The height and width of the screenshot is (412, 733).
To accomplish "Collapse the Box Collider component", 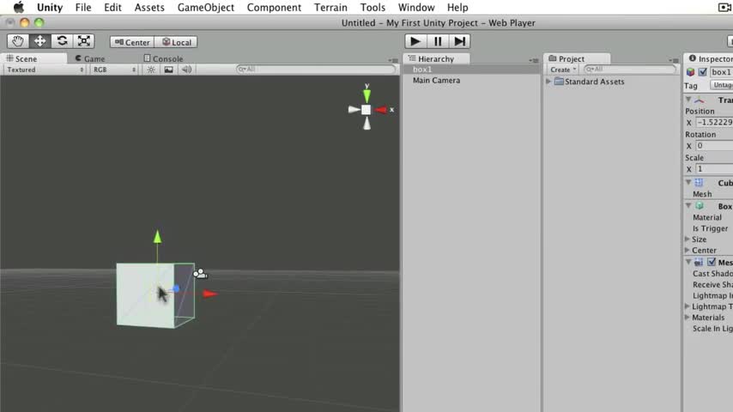I will click(688, 206).
